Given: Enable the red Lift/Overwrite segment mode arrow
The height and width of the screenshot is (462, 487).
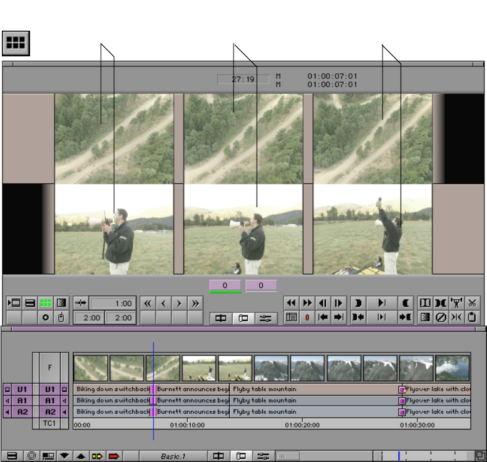Looking at the screenshot, I should pos(114,456).
